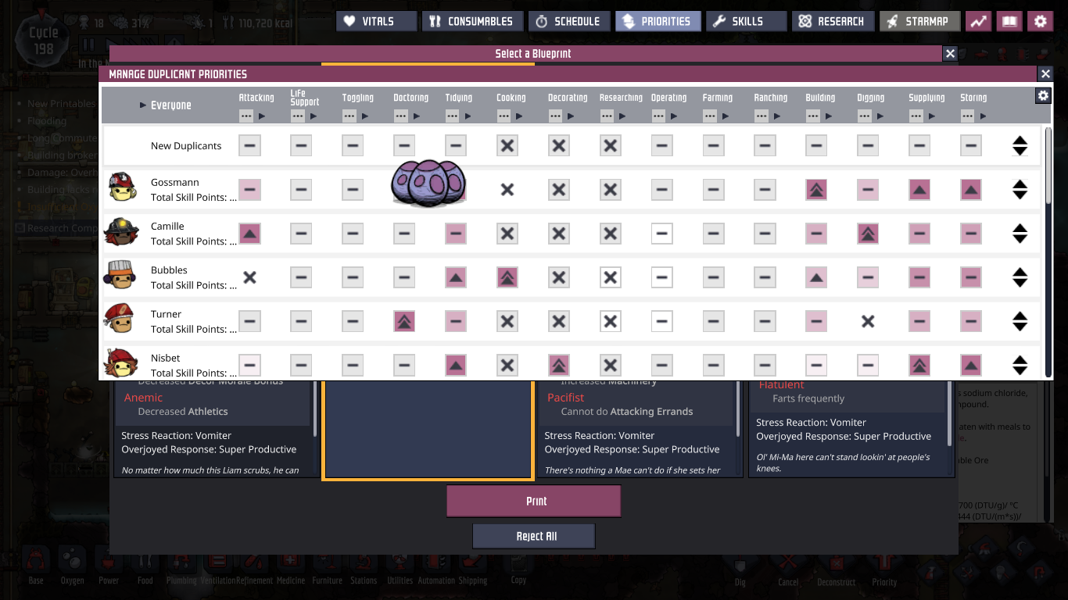1068x600 pixels.
Task: Open Cooking column options button
Action: coord(504,116)
